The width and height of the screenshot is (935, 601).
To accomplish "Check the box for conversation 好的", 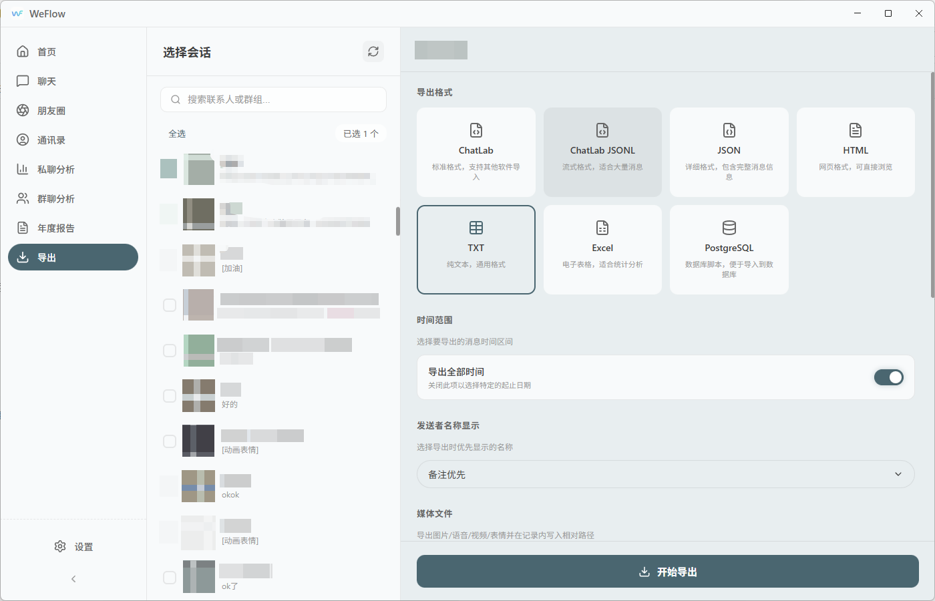I will [170, 396].
